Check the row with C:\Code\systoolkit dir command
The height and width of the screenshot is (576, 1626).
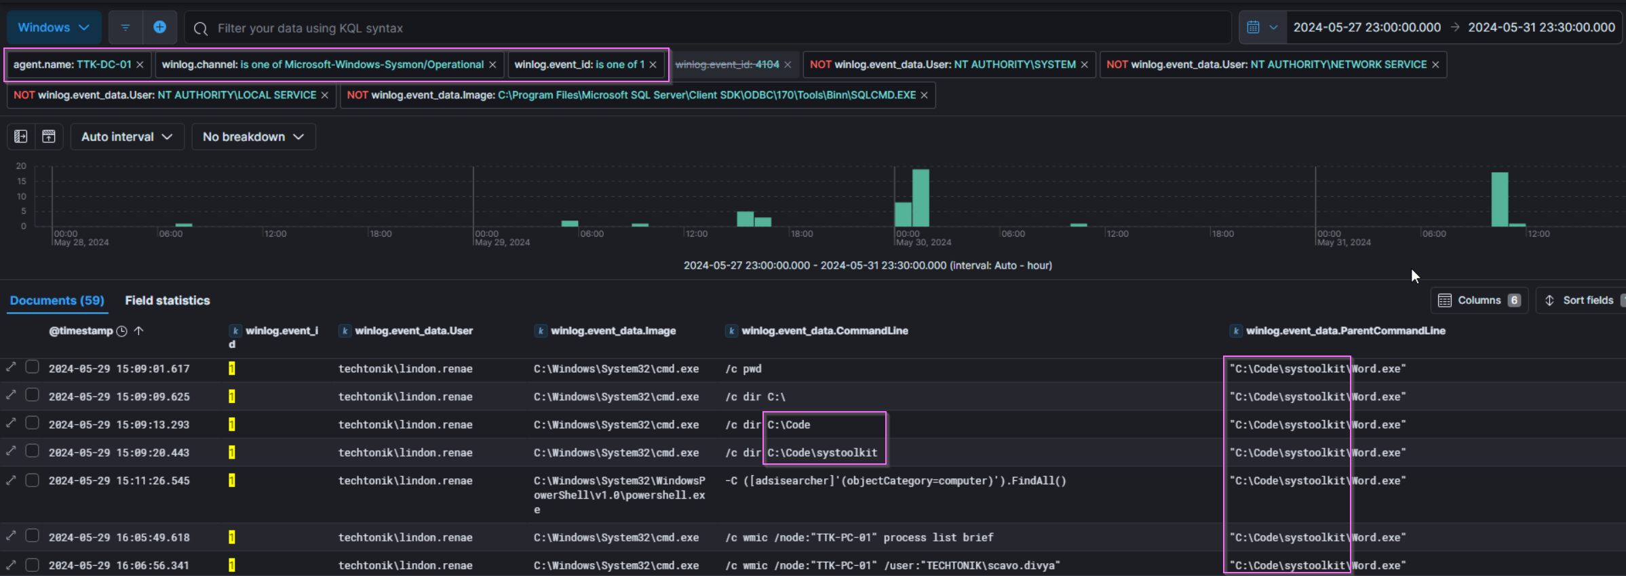[x=32, y=452]
